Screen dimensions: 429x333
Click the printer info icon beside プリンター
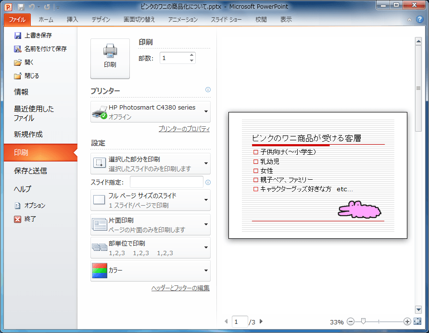[x=208, y=90]
